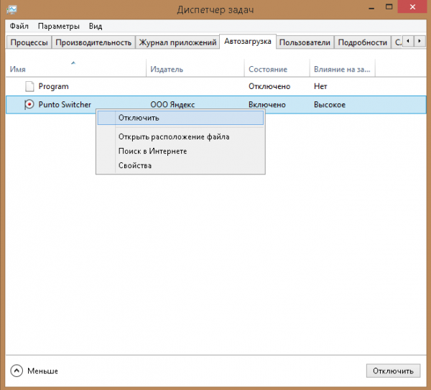Click the Punto Switcher app icon
The image size is (431, 390).
(x=29, y=104)
